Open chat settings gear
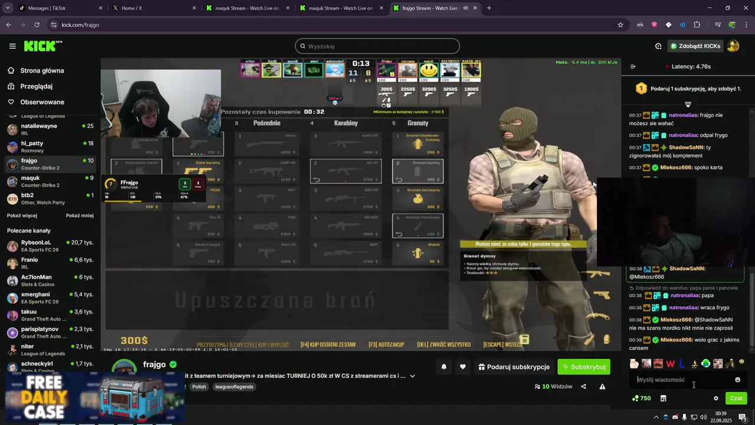The image size is (755, 425). (716, 398)
